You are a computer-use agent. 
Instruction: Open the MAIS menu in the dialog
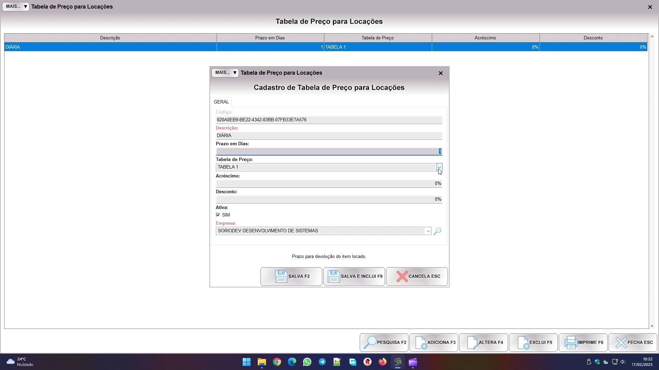click(x=225, y=73)
